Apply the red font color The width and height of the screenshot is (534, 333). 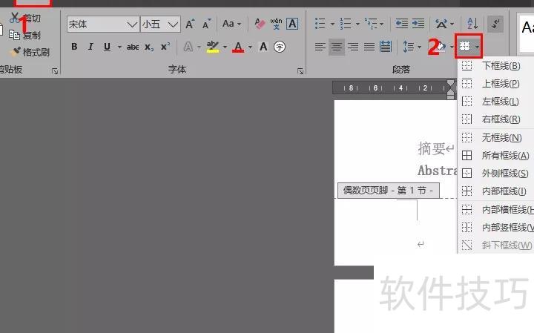pos(238,47)
